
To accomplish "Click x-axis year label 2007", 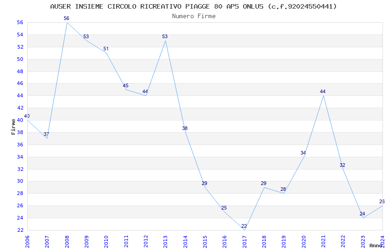I will pos(47,242).
